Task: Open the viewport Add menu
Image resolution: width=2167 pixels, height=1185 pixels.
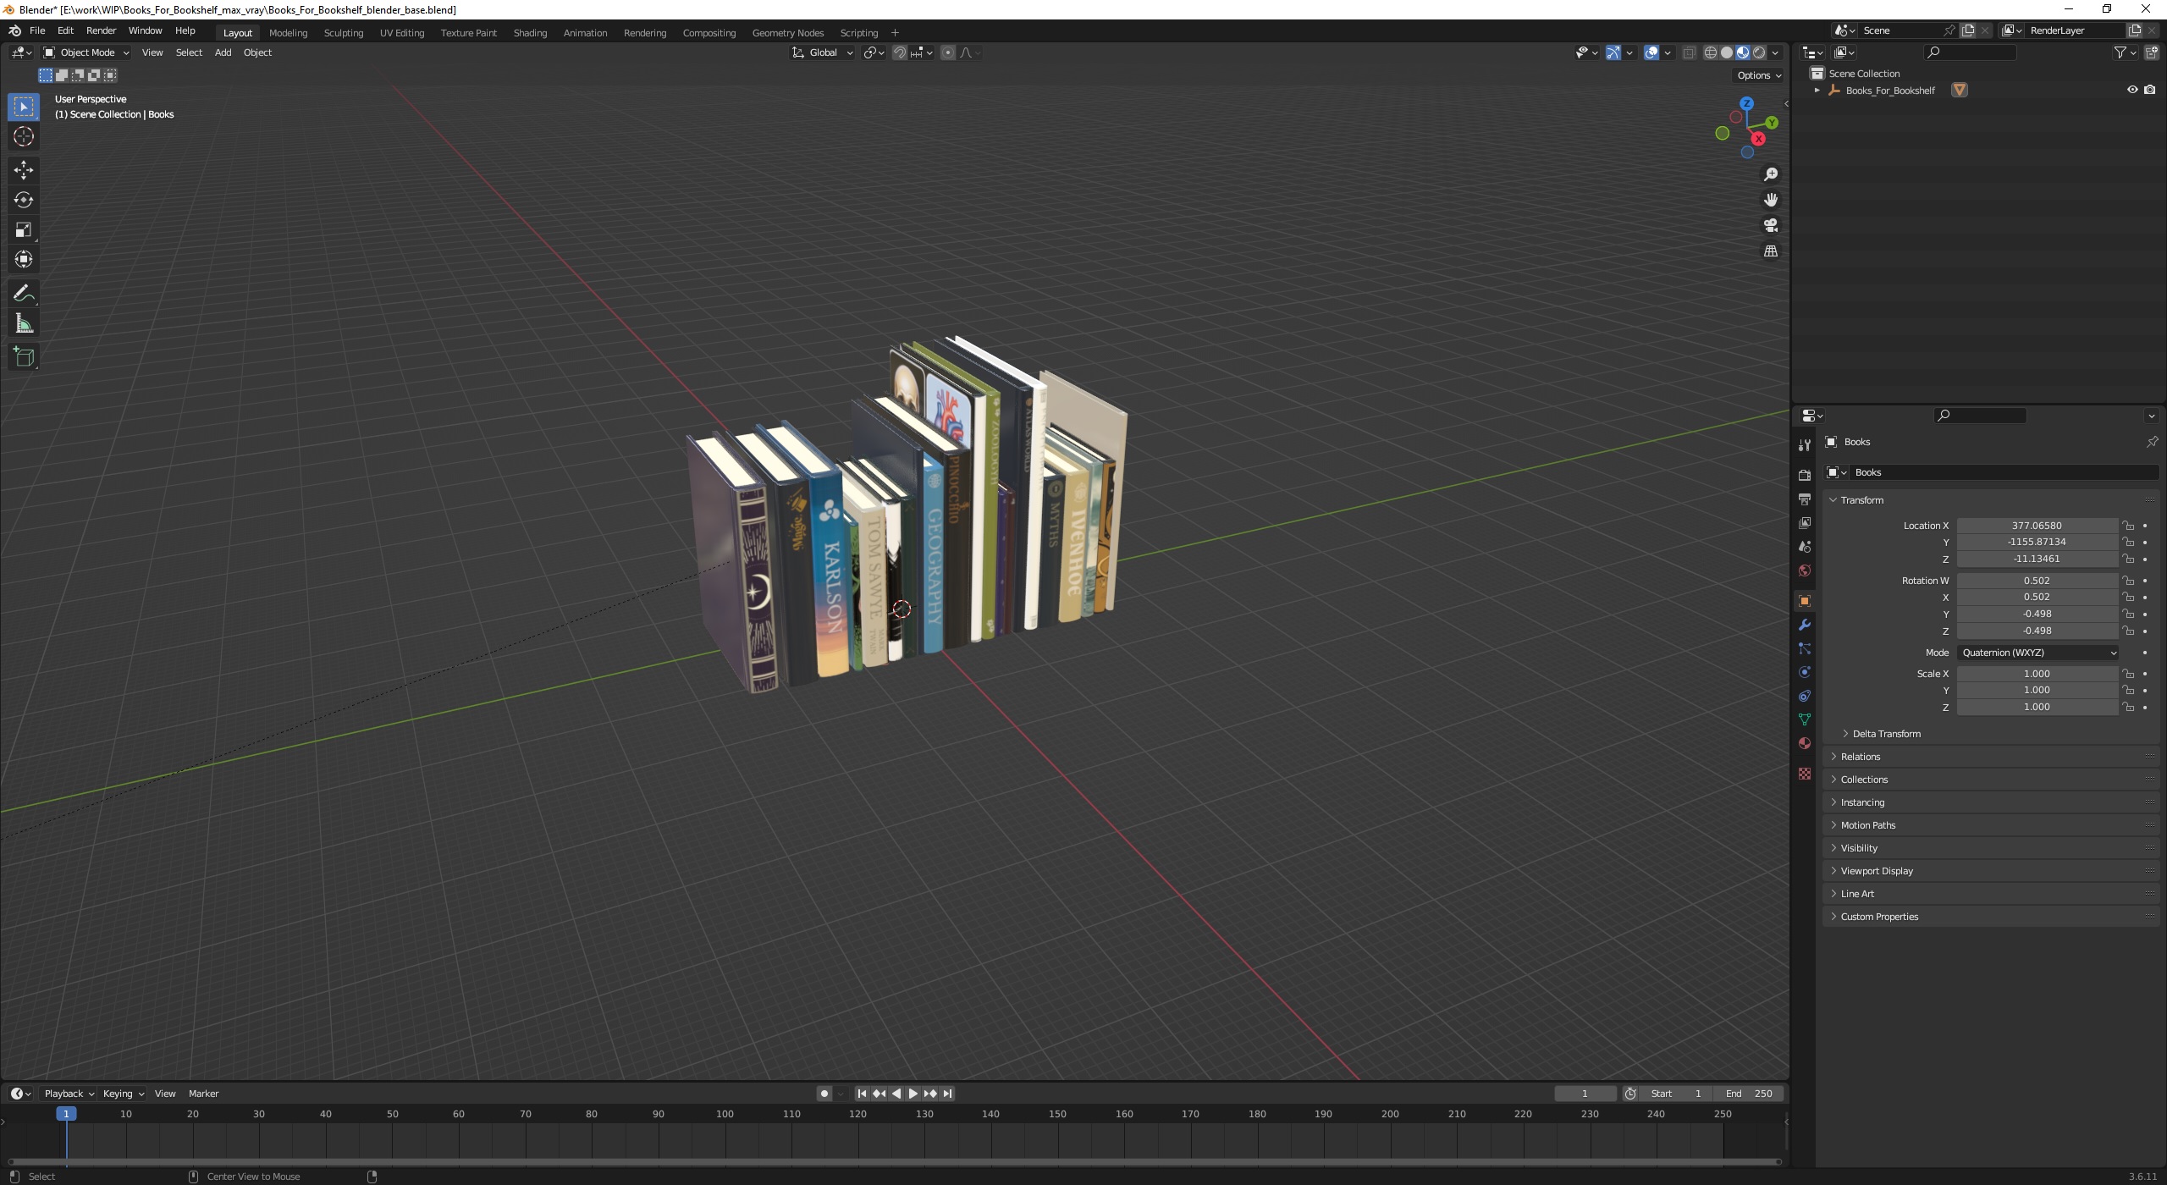Action: (223, 52)
